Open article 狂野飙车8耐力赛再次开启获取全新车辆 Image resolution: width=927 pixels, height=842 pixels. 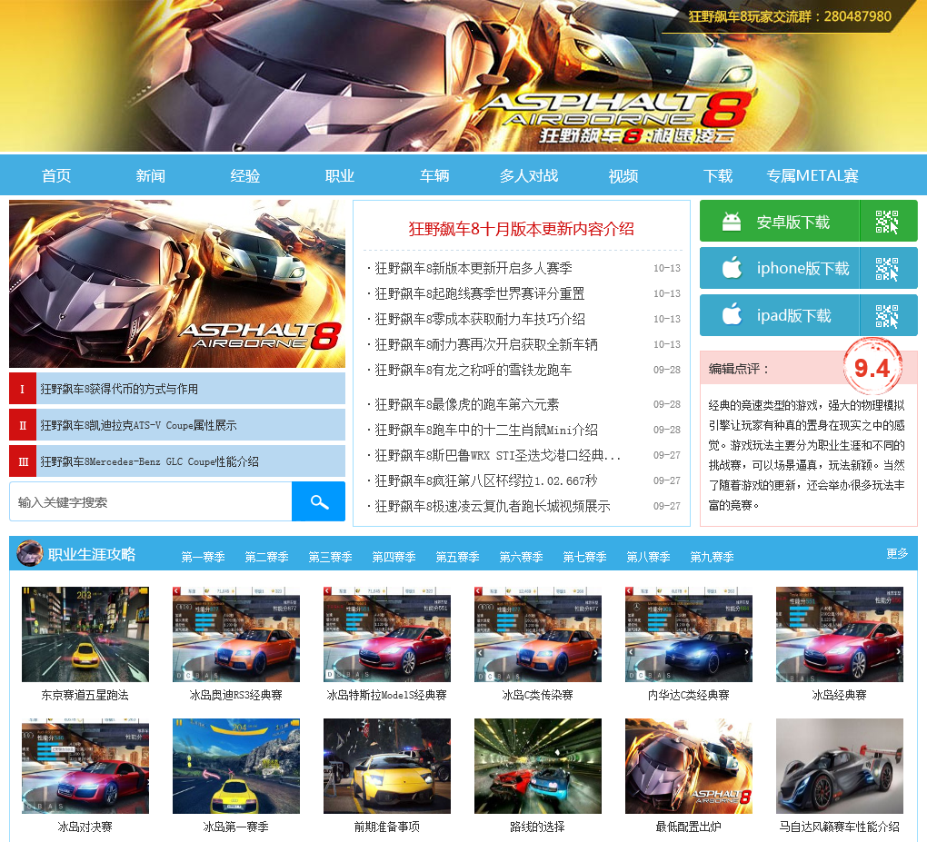pyautogui.click(x=486, y=344)
